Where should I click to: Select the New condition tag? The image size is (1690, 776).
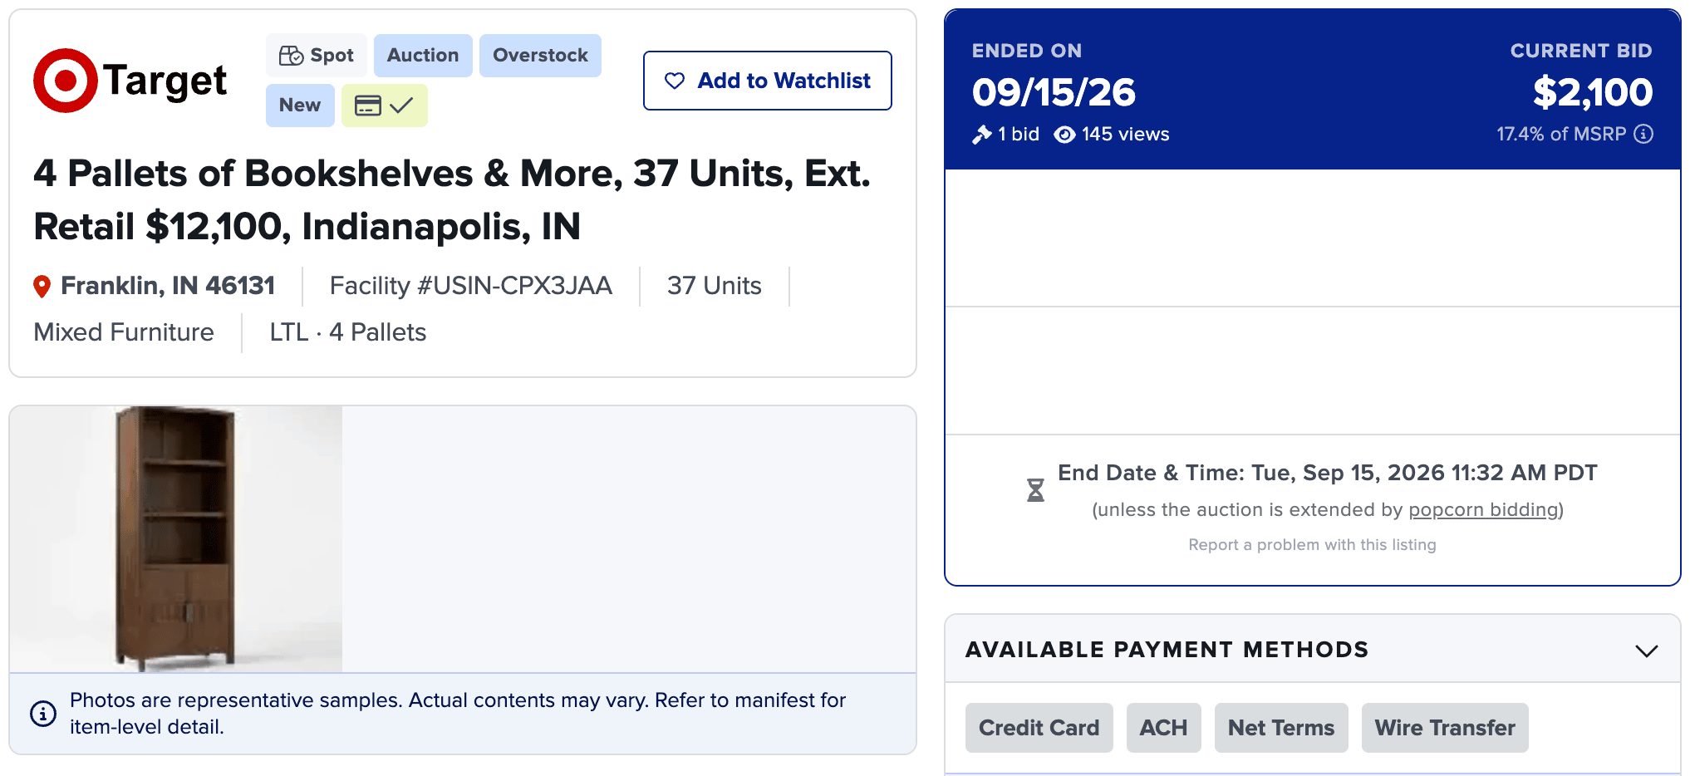pos(300,106)
